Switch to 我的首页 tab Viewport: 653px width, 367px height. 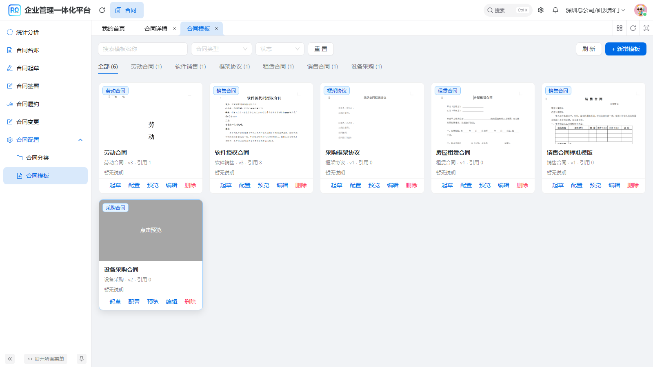(x=113, y=29)
